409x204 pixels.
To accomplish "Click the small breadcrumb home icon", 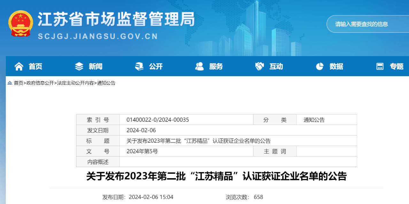I will pyautogui.click(x=10, y=83).
